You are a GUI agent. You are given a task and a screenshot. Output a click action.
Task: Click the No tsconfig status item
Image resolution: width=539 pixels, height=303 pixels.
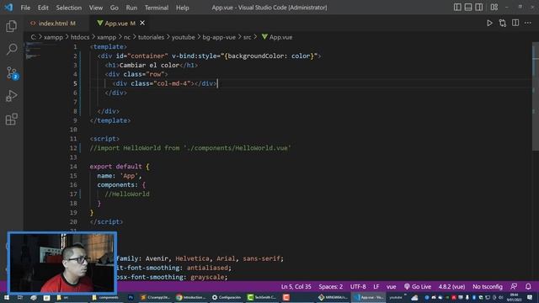pyautogui.click(x=488, y=286)
